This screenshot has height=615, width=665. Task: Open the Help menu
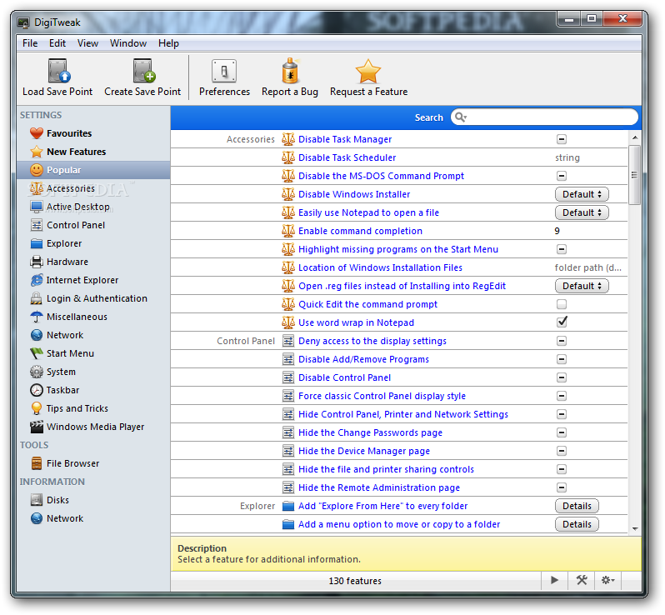pyautogui.click(x=168, y=43)
